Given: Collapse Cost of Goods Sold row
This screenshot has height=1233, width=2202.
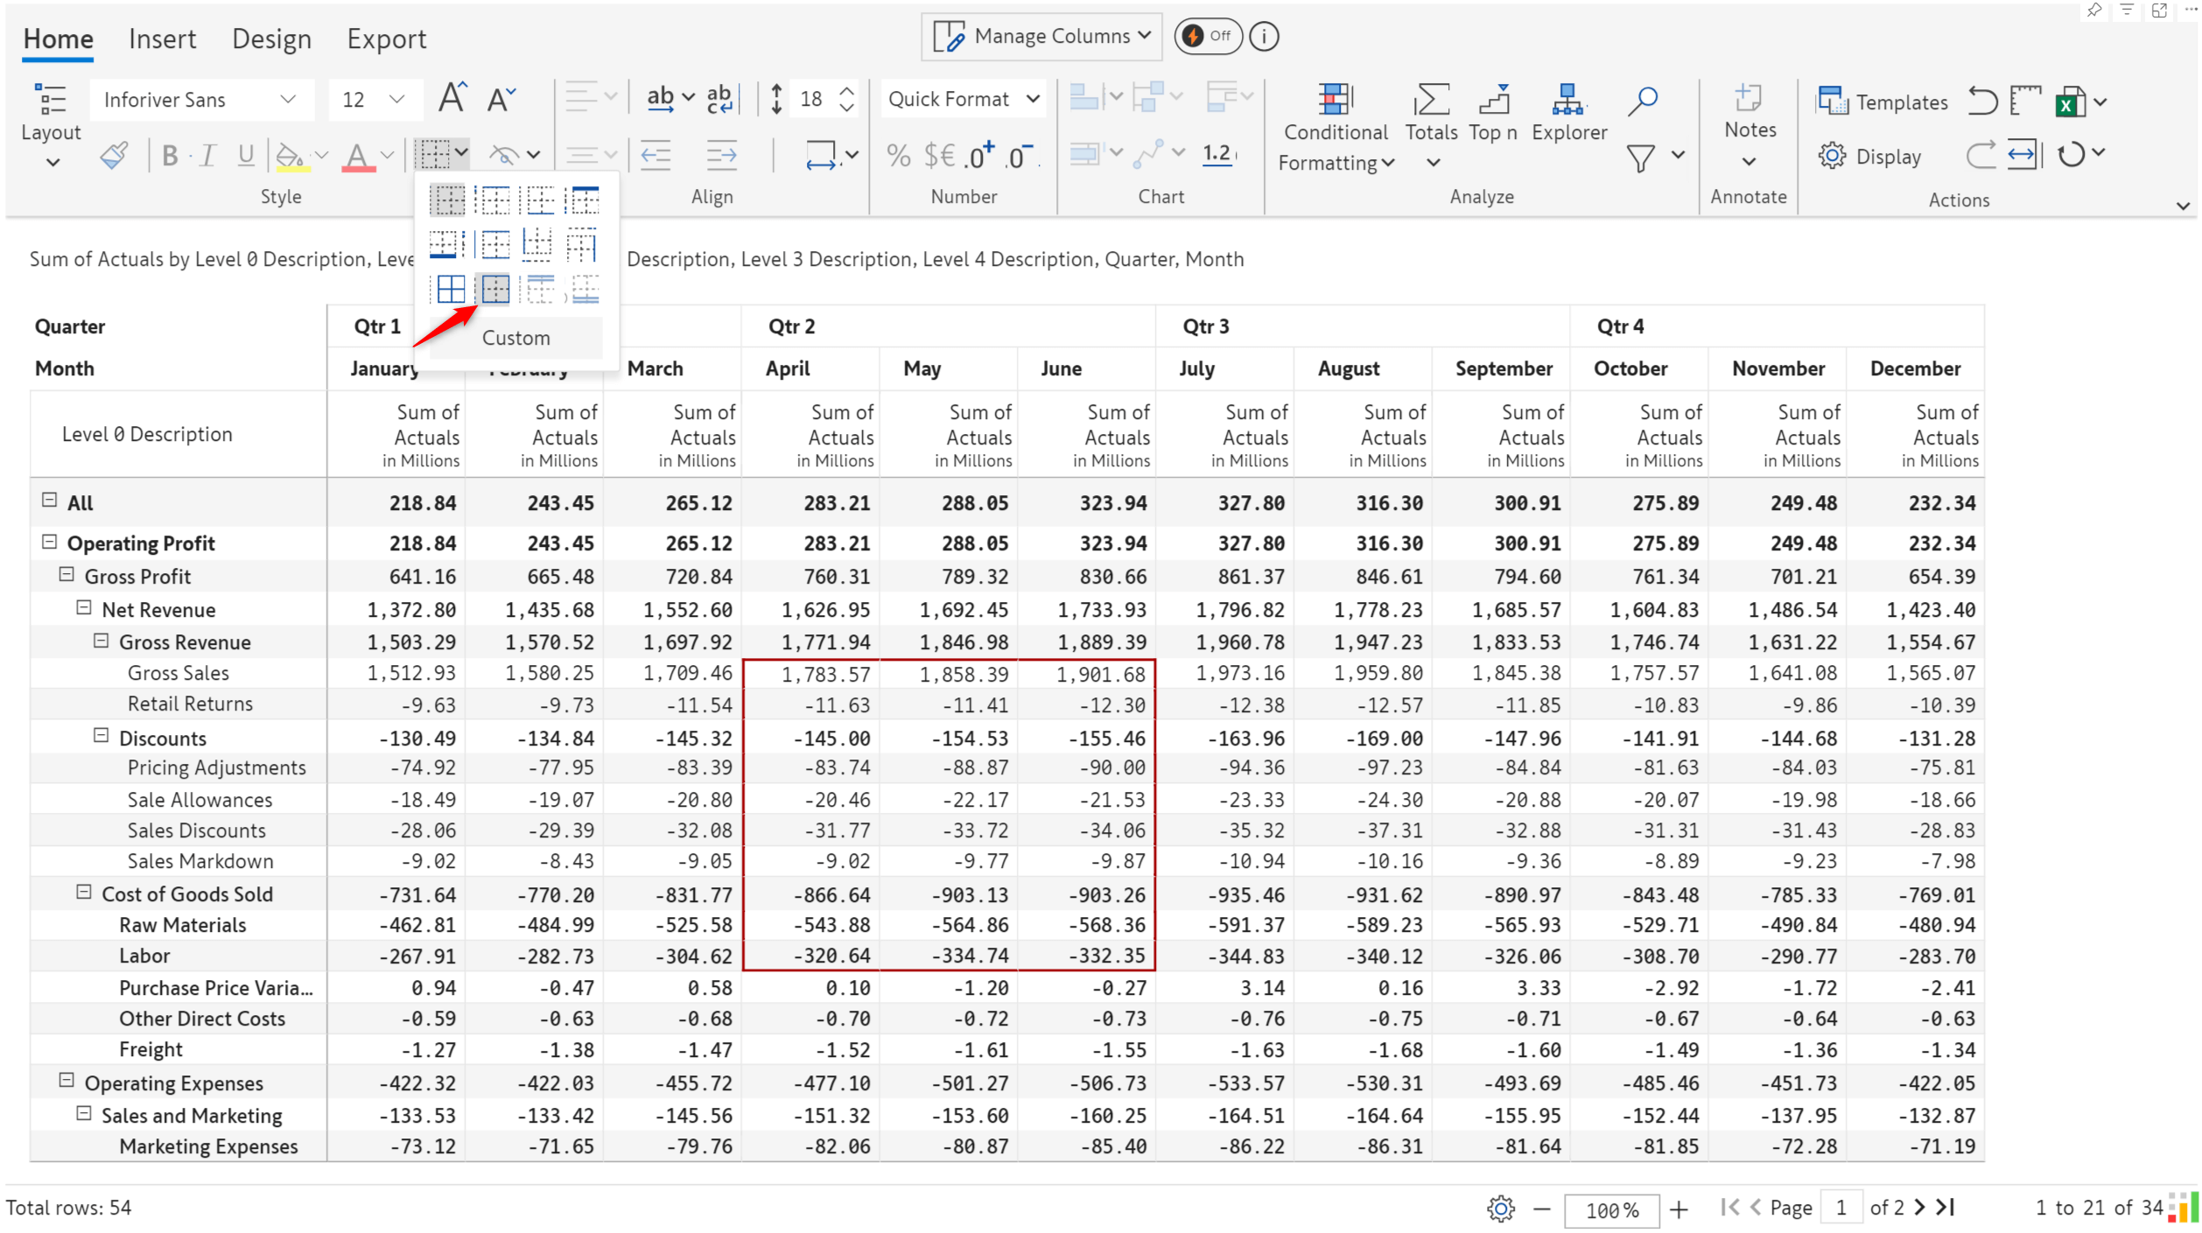Looking at the screenshot, I should tap(84, 893).
